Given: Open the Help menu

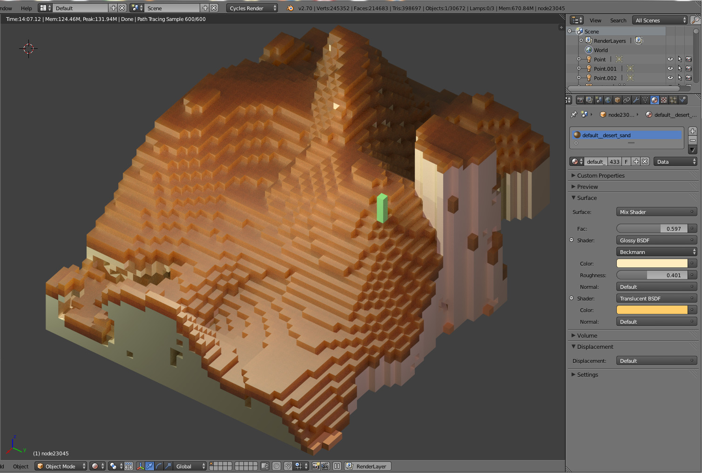Looking at the screenshot, I should pyautogui.click(x=27, y=8).
